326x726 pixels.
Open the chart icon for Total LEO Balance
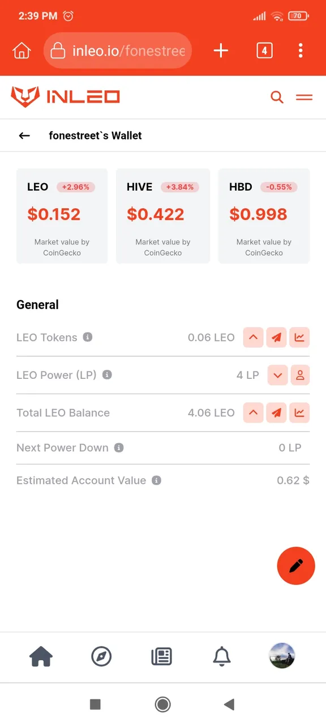pos(299,413)
